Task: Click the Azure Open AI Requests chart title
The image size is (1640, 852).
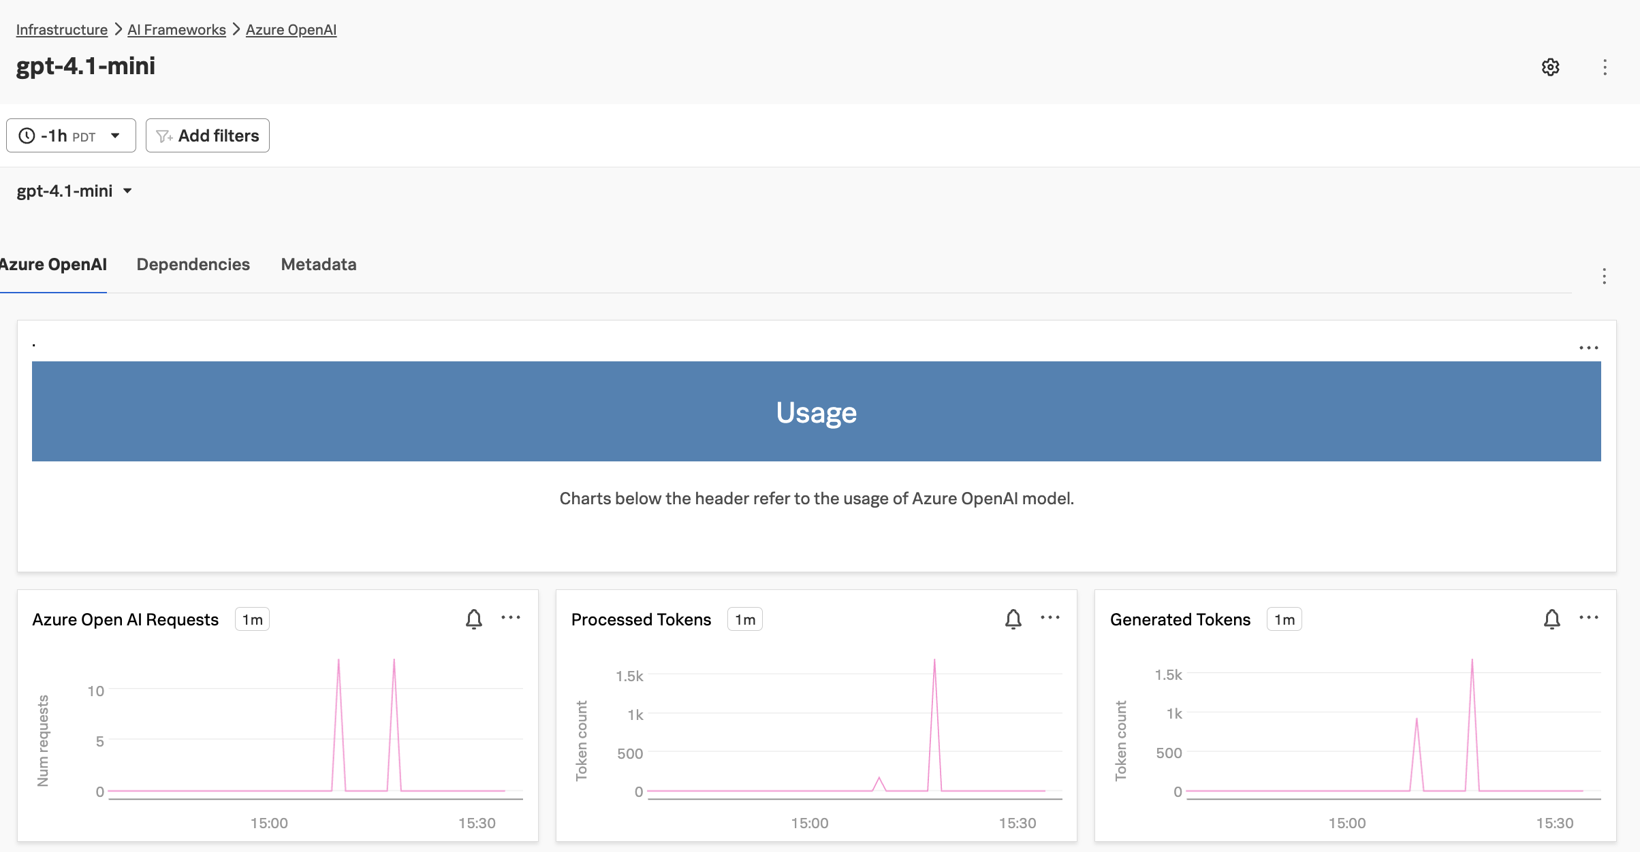Action: [x=125, y=620]
